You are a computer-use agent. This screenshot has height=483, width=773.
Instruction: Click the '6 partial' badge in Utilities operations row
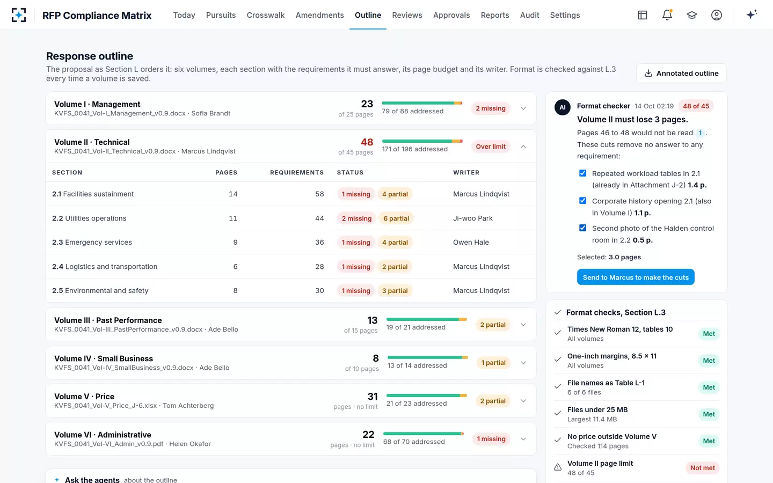396,218
